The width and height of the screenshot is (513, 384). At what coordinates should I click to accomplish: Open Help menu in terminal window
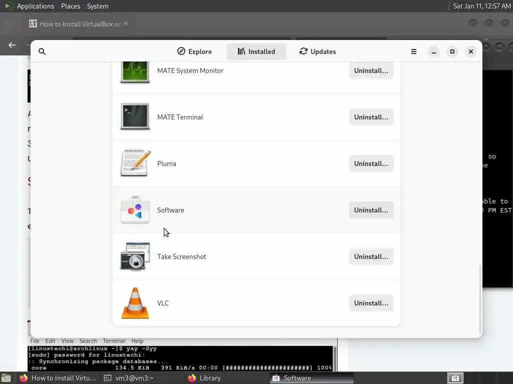tap(137, 341)
